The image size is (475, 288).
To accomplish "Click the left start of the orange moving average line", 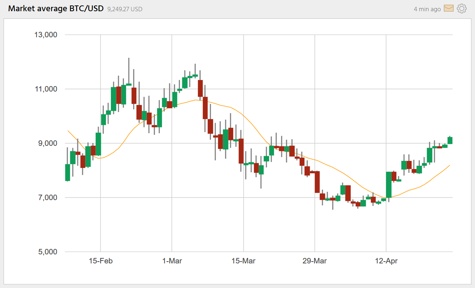I will (68, 131).
